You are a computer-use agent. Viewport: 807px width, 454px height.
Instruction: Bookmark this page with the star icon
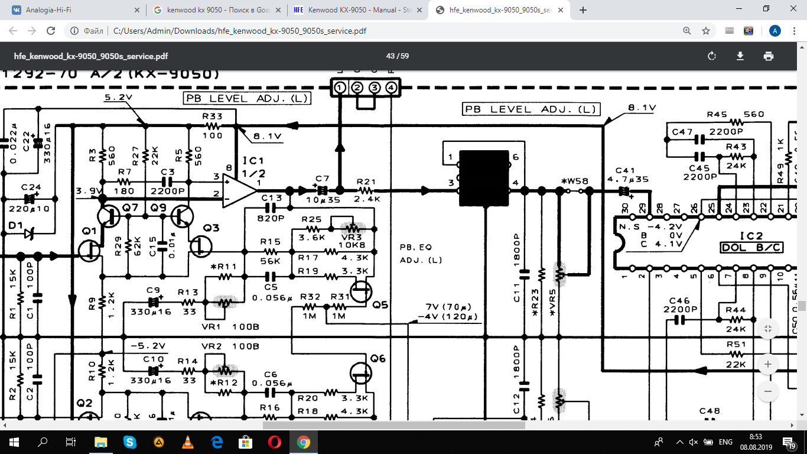(705, 31)
